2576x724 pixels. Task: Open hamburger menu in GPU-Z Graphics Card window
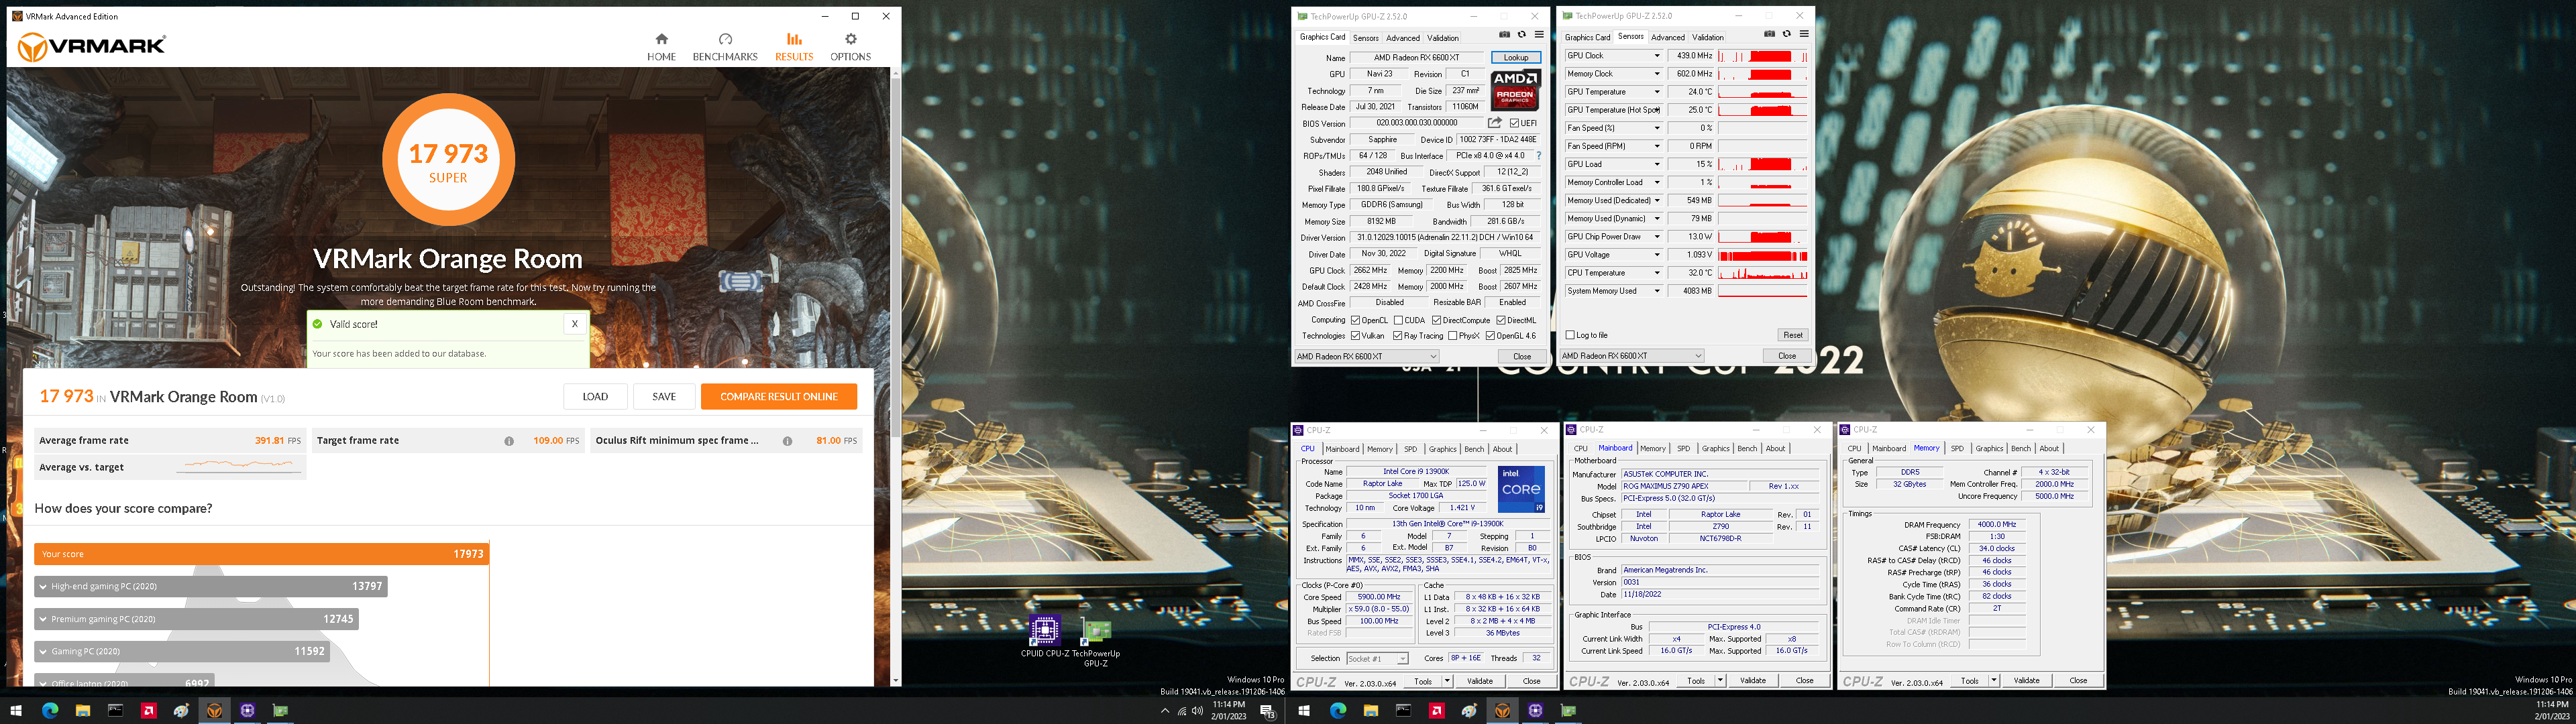(x=1539, y=35)
